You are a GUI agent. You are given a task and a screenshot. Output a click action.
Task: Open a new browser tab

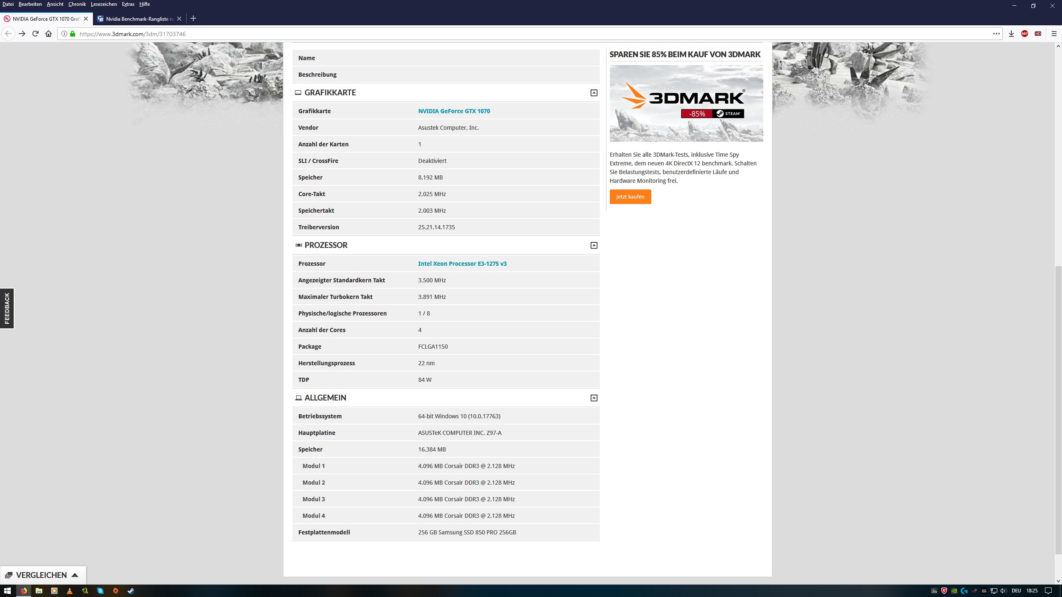coord(193,19)
